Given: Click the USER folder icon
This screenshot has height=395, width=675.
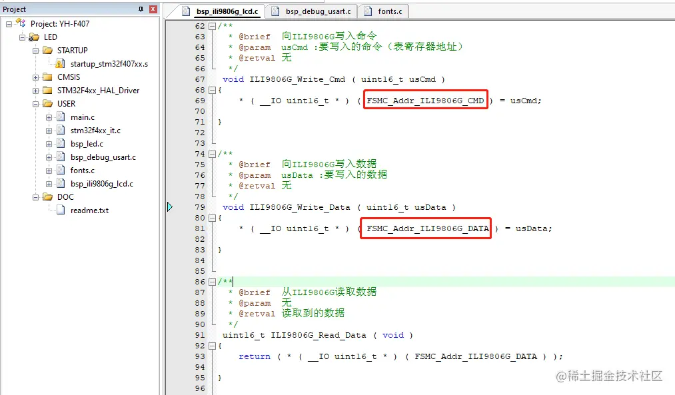Looking at the screenshot, I should pyautogui.click(x=47, y=104).
